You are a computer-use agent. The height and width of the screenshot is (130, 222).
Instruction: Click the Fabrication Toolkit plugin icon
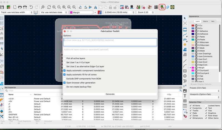click(x=162, y=7)
